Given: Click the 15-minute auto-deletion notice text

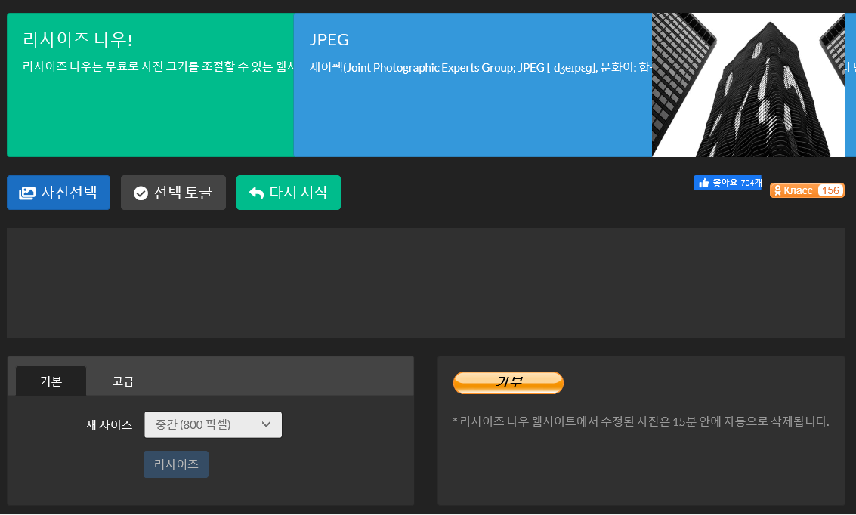Looking at the screenshot, I should (x=641, y=421).
